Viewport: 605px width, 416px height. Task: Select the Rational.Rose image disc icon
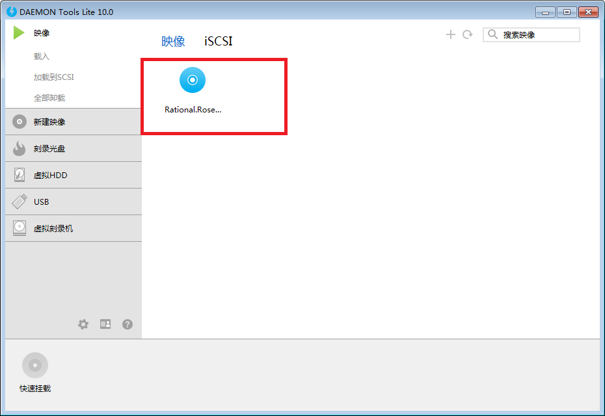[x=193, y=80]
